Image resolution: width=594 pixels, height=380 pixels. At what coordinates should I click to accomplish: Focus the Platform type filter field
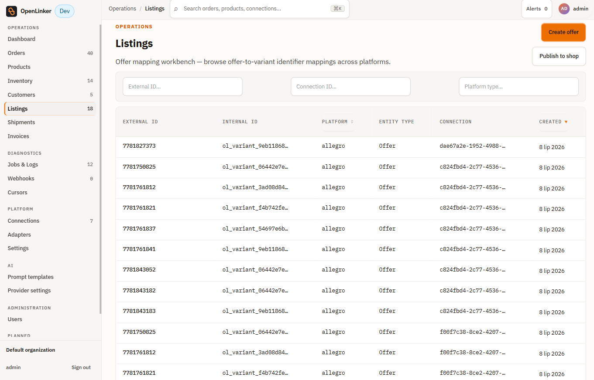(x=518, y=87)
